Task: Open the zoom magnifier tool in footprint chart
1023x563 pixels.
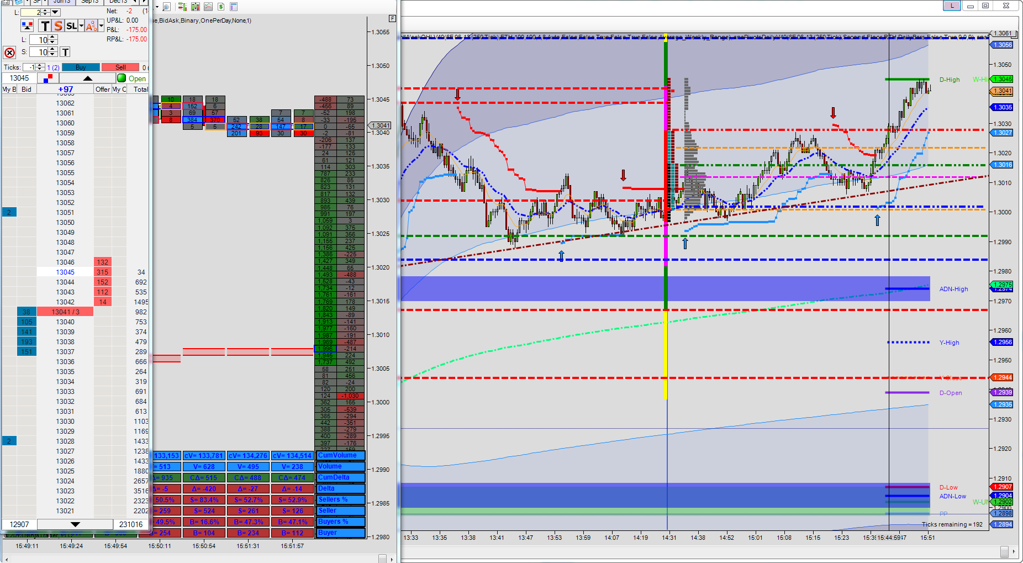Action: click(166, 7)
